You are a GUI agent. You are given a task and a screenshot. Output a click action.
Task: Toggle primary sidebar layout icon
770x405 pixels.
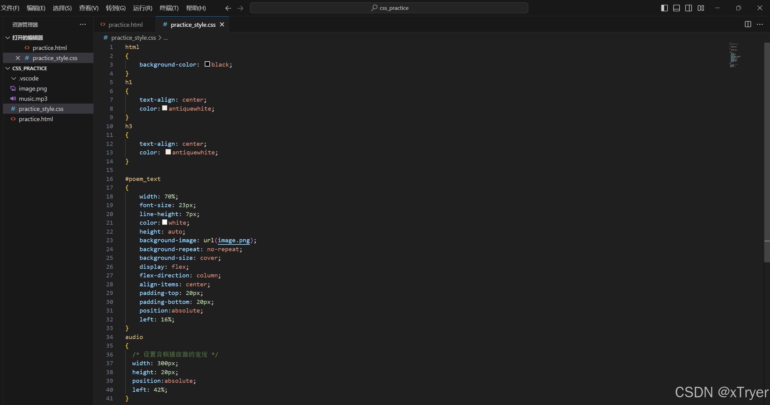(x=664, y=8)
